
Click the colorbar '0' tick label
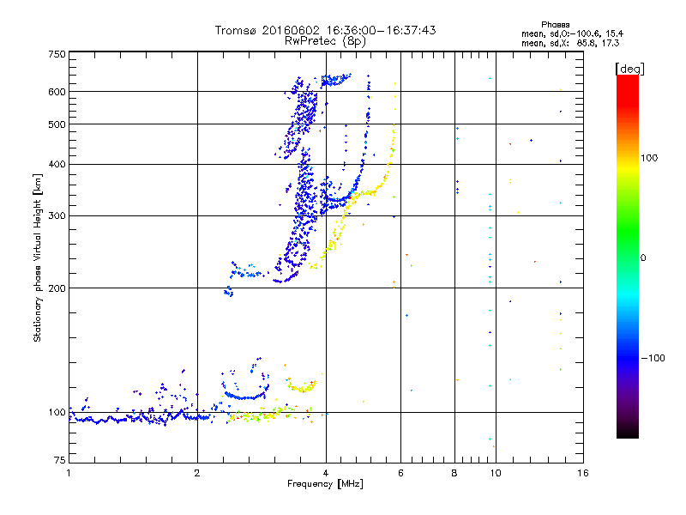[x=643, y=258]
